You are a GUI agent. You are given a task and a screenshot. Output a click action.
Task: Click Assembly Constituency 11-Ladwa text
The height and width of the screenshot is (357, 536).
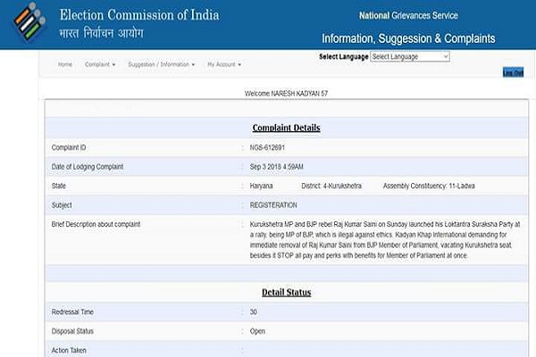(x=429, y=186)
